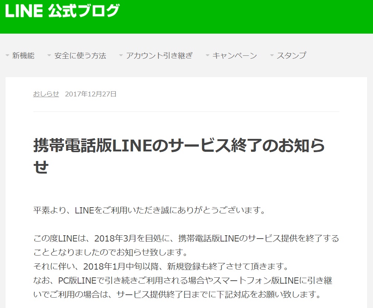Expand the arrow beside 新機能
The image size is (373, 308).
7,56
